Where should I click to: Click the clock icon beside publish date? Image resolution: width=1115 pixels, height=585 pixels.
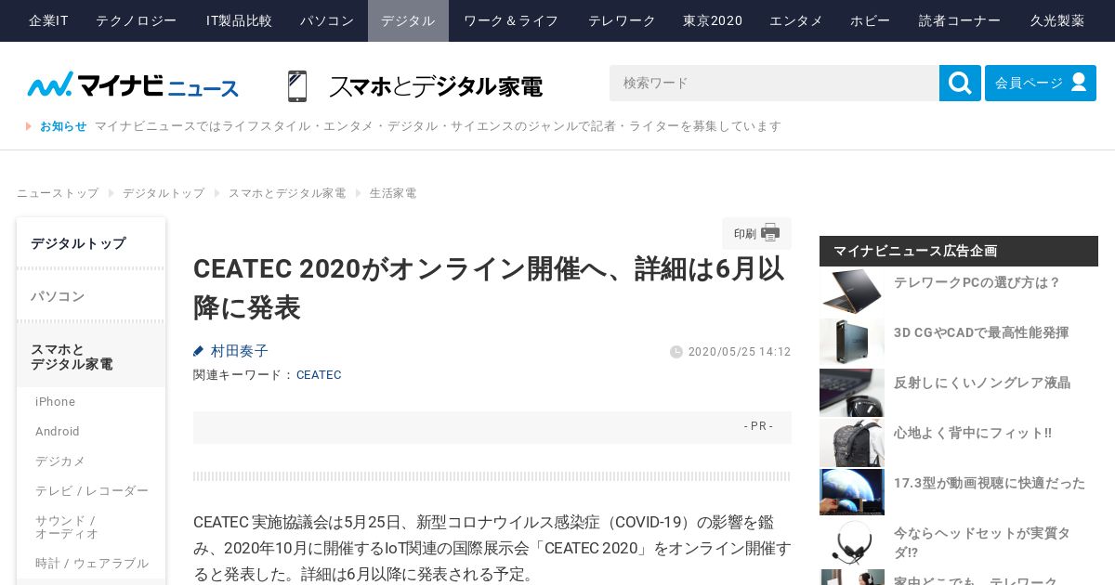tap(676, 352)
